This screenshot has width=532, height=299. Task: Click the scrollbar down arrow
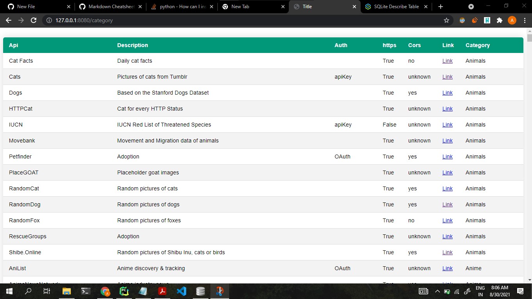point(529,280)
